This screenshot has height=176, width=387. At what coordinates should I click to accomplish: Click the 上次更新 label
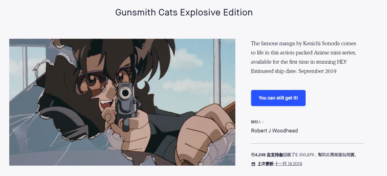(x=265, y=164)
